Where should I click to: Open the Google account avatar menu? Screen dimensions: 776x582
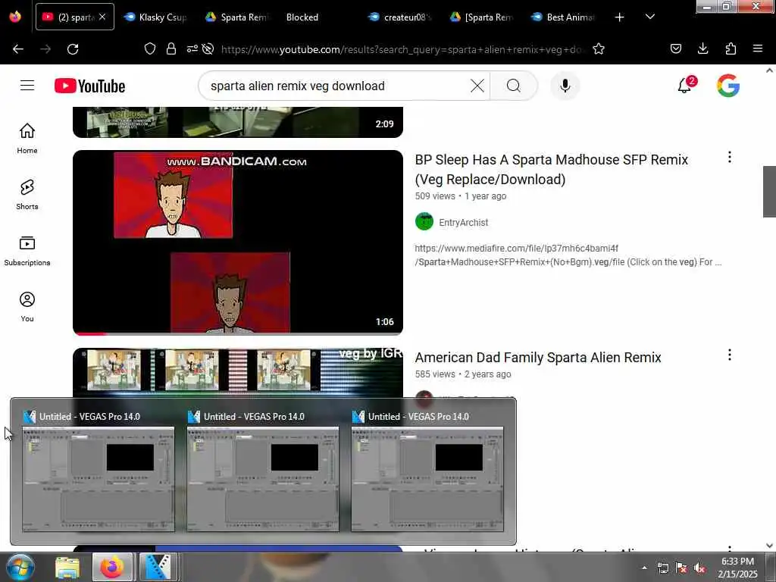[x=728, y=86]
